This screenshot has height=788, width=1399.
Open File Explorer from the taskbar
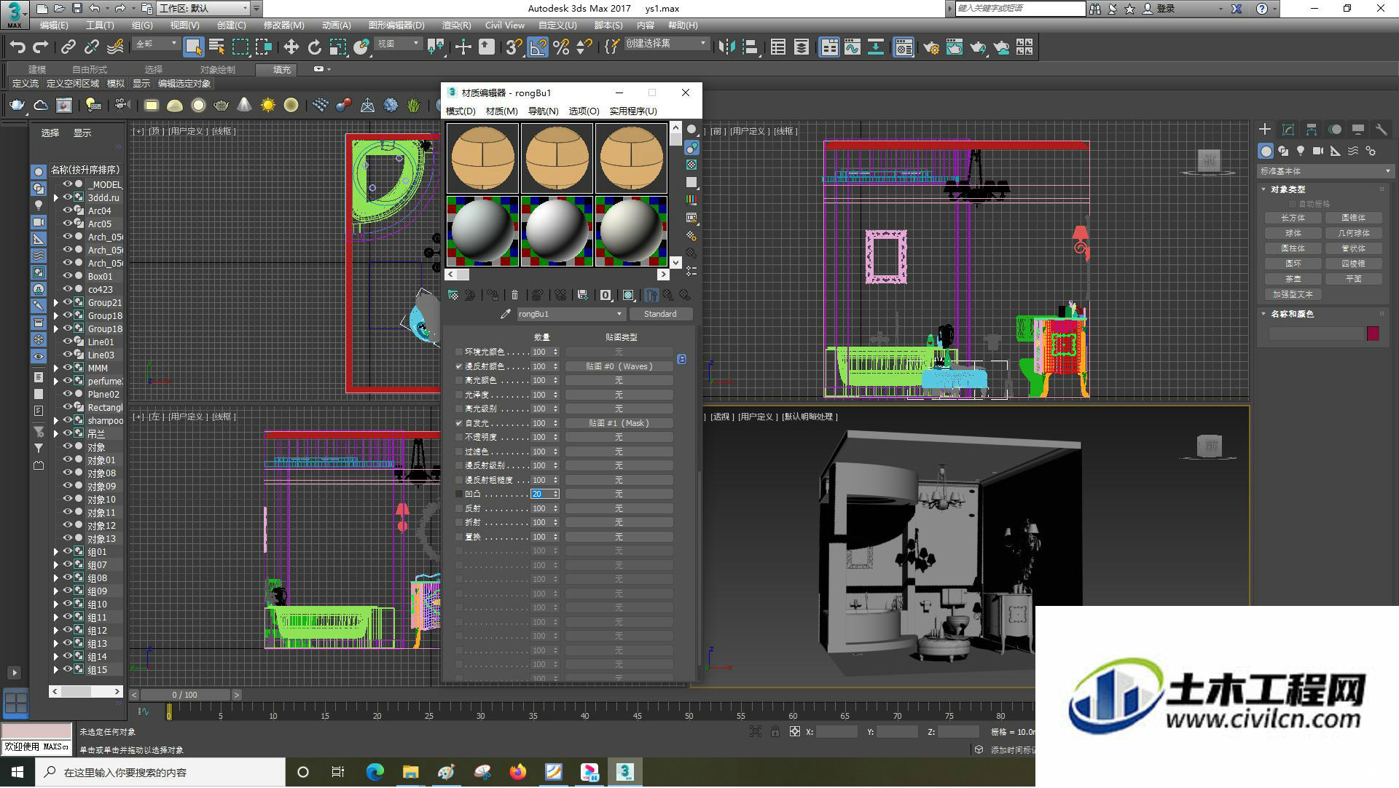coord(411,772)
